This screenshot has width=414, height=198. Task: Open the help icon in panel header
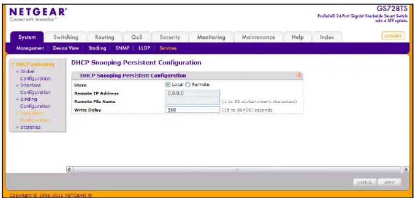(300, 76)
